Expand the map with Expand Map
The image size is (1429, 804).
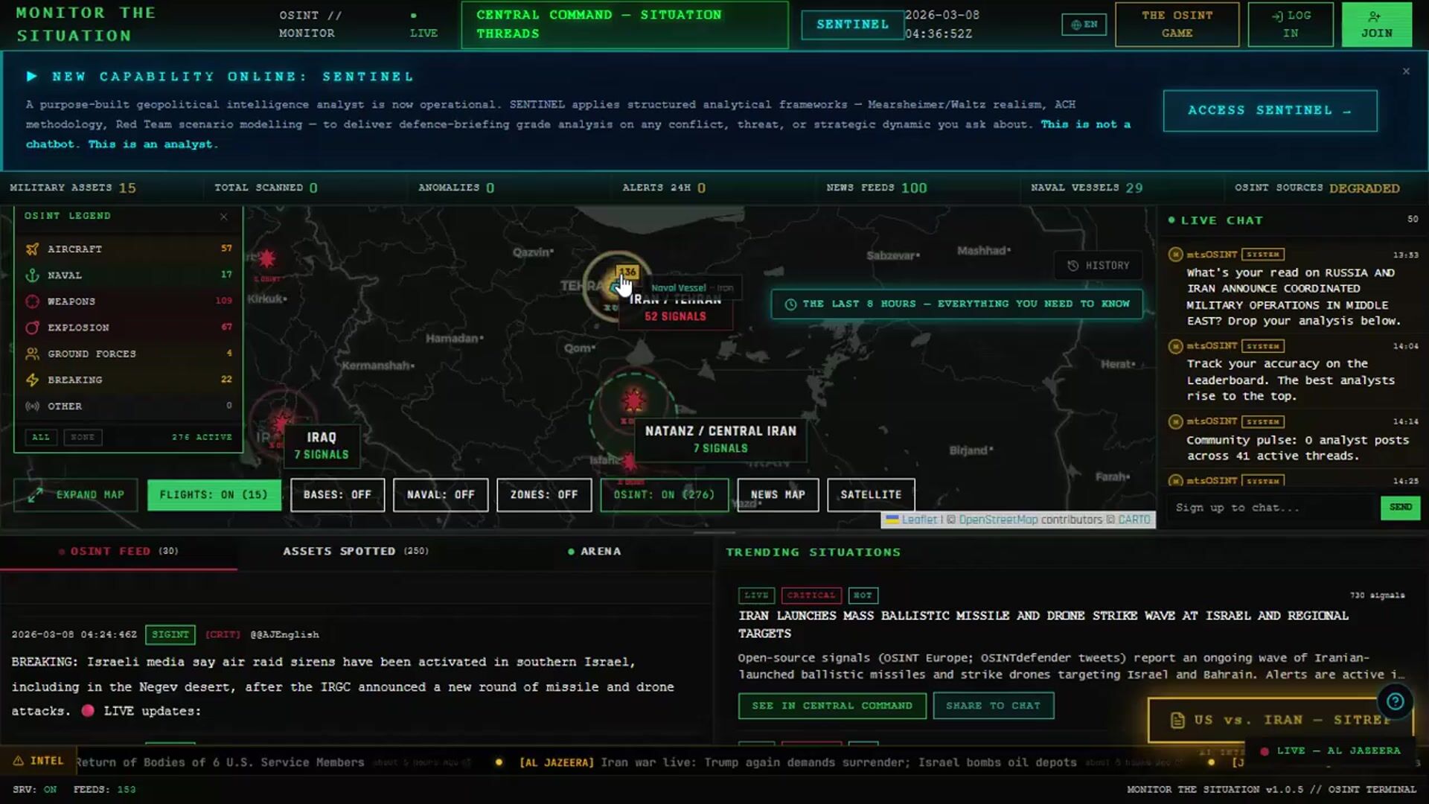pyautogui.click(x=76, y=495)
